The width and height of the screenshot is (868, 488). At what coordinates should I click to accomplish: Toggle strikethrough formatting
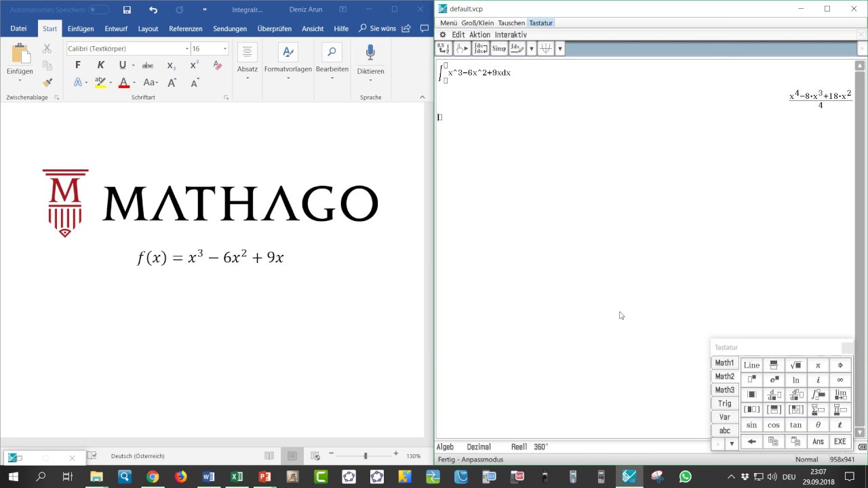pos(148,65)
